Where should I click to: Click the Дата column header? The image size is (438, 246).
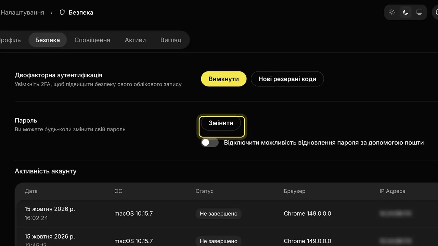pyautogui.click(x=31, y=191)
